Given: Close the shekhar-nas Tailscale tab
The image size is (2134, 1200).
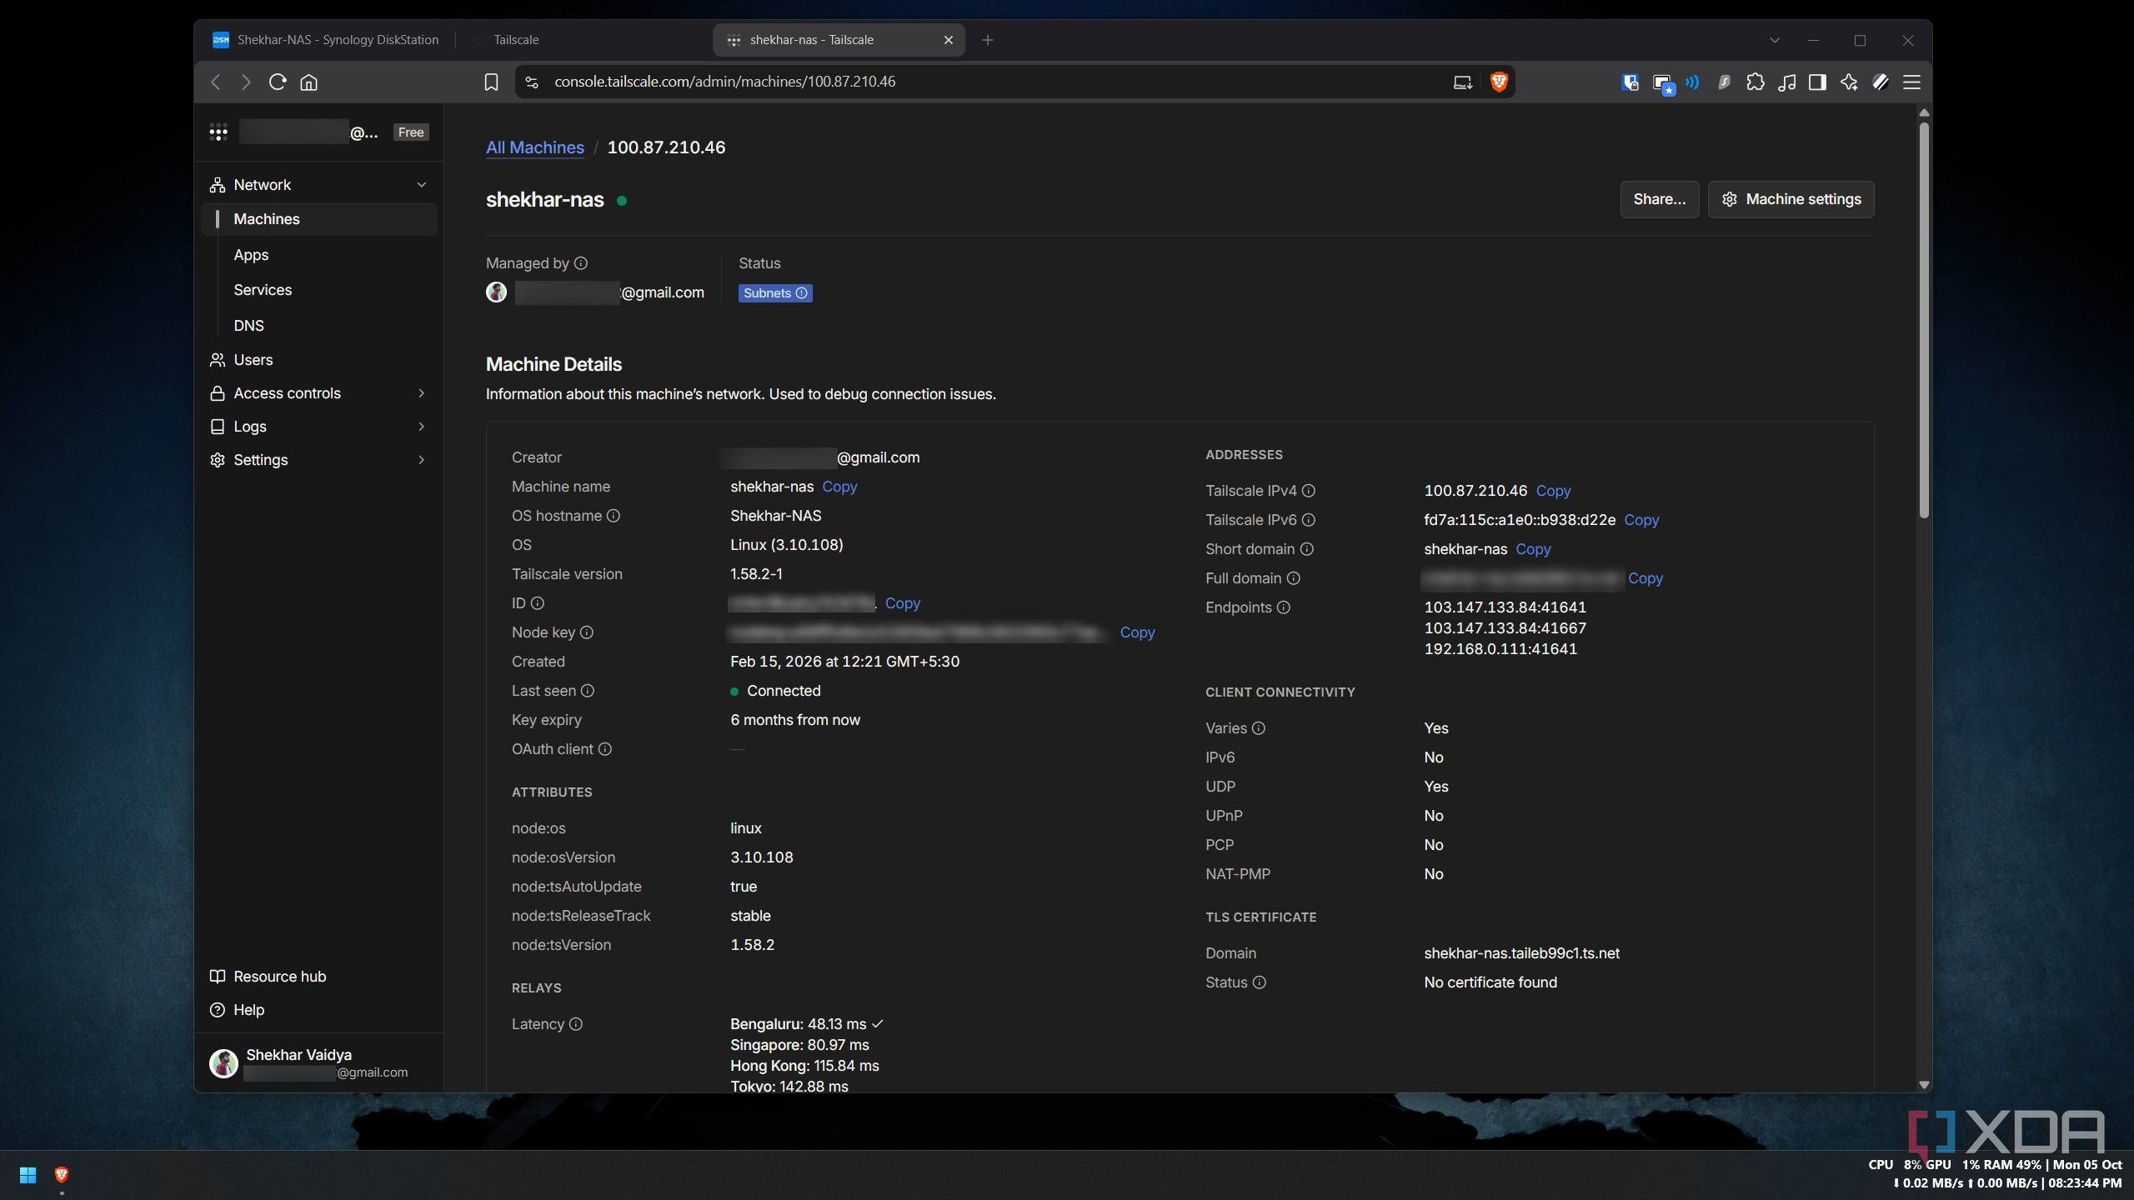Looking at the screenshot, I should coord(948,40).
